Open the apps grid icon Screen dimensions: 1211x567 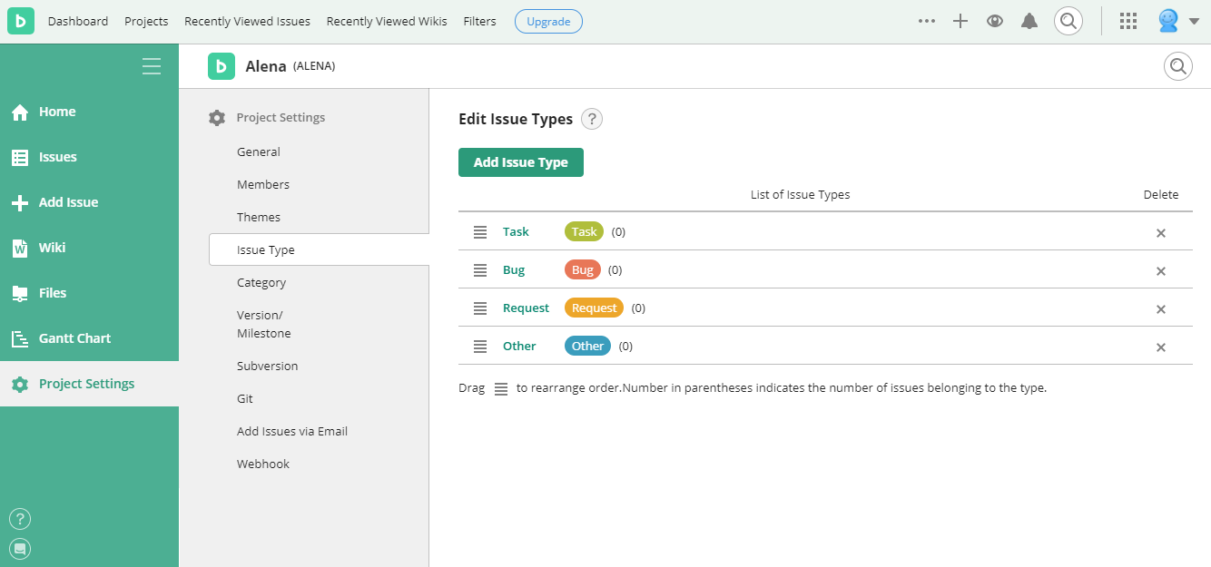(x=1128, y=21)
